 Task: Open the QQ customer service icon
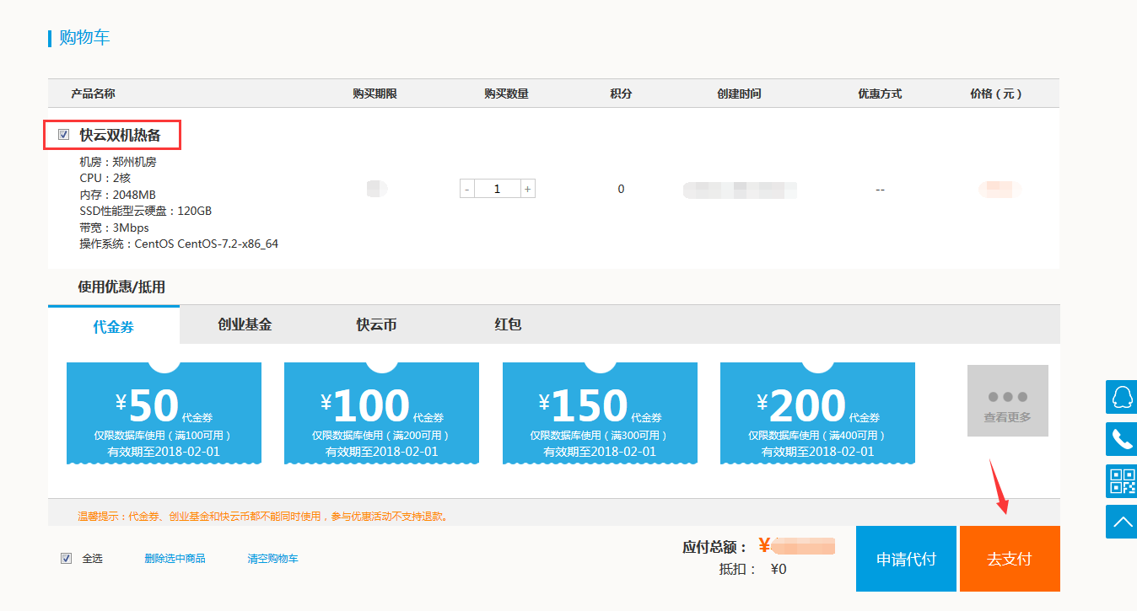(x=1121, y=396)
